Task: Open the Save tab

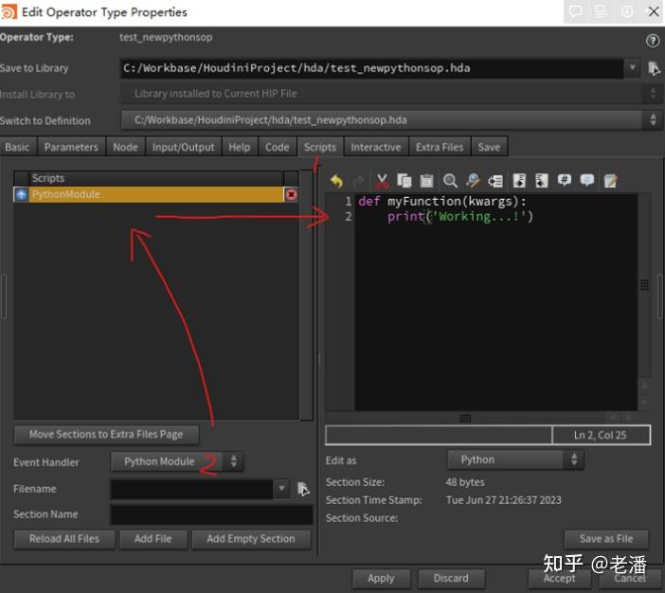Action: point(490,147)
